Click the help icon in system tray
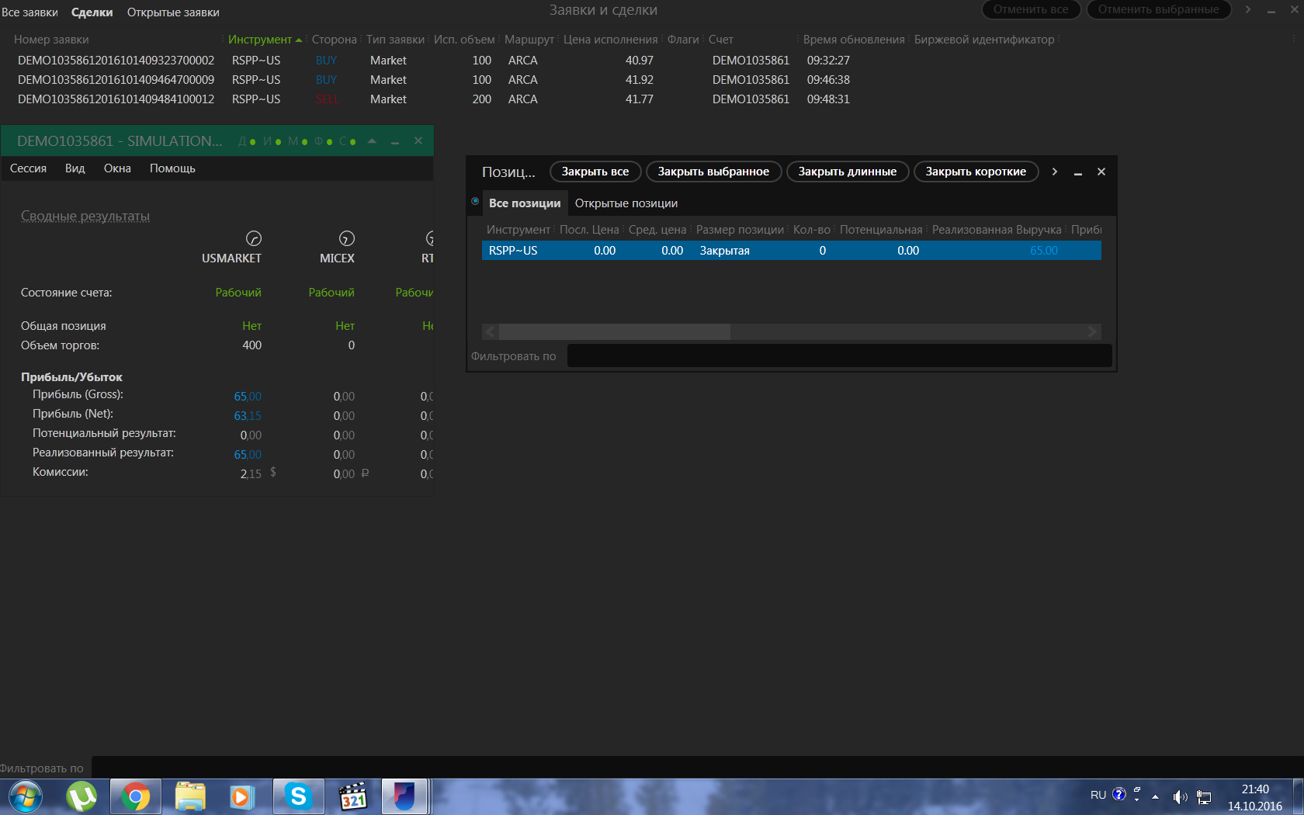This screenshot has width=1304, height=815. click(1119, 794)
